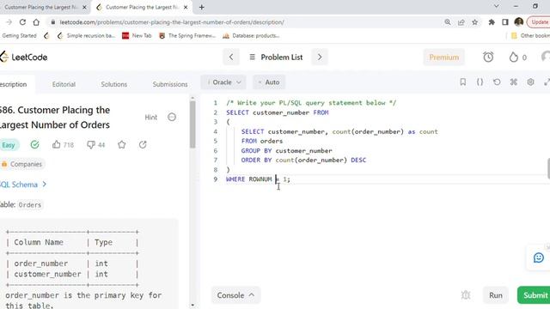Open editor keyboard shortcuts icon
Screen dimensions: 550x309
point(514,82)
